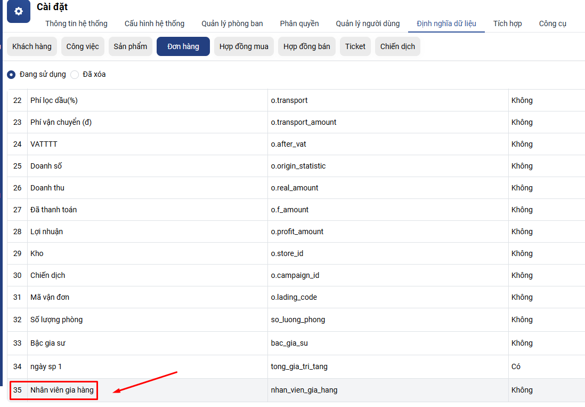Image resolution: width=585 pixels, height=407 pixels.
Task: Select the Đang sử dụng radio button
Action: [11, 75]
